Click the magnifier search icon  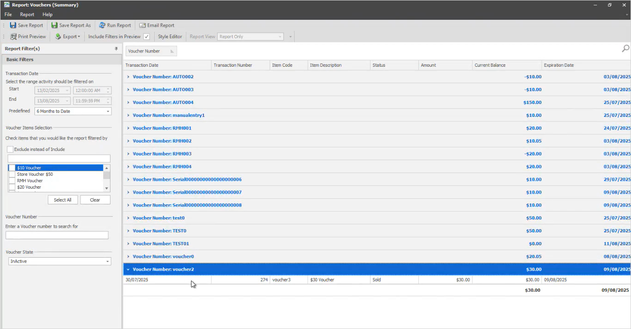click(625, 48)
